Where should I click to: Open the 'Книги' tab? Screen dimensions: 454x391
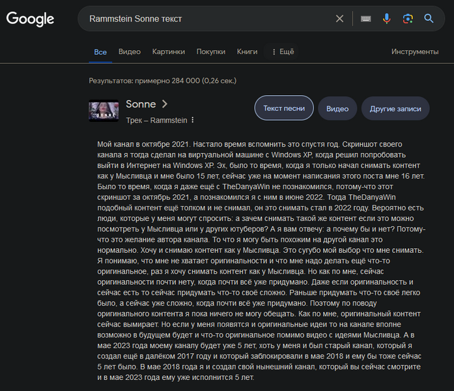(247, 51)
